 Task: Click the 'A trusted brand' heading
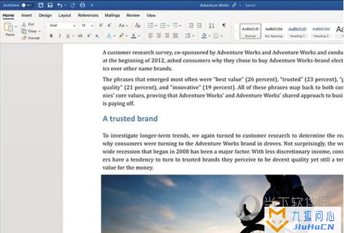click(x=130, y=119)
